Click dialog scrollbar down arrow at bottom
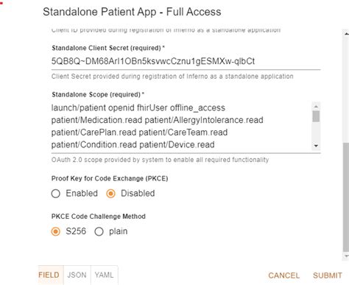The width and height of the screenshot is (349, 285). pyautogui.click(x=346, y=256)
